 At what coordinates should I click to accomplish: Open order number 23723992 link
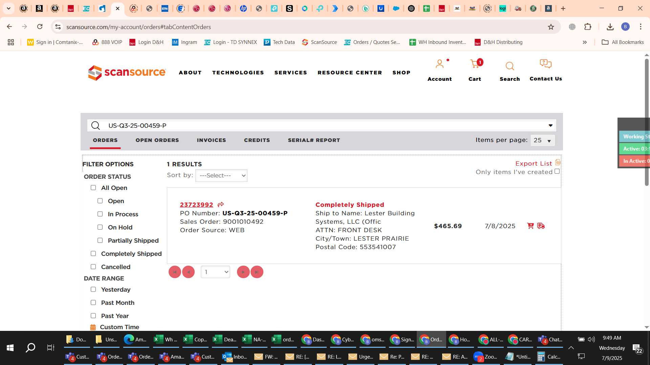point(196,205)
